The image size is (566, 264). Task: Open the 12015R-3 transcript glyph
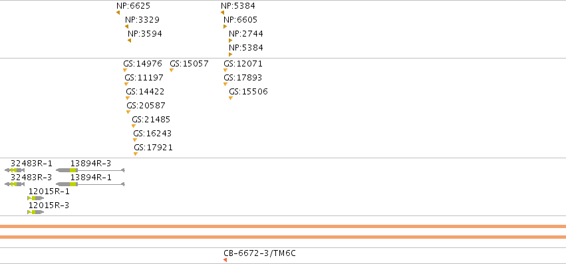36,212
